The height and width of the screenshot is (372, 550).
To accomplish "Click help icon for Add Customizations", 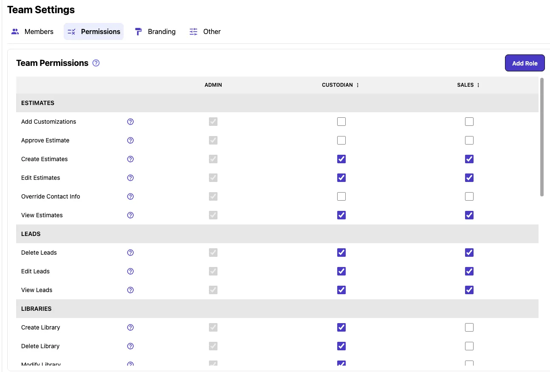I will (x=130, y=122).
